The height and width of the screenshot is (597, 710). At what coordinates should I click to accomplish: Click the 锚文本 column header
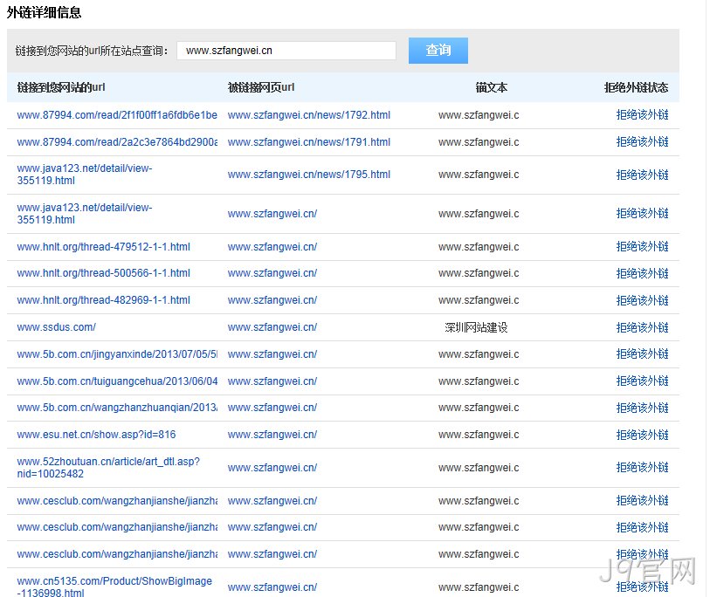(492, 87)
